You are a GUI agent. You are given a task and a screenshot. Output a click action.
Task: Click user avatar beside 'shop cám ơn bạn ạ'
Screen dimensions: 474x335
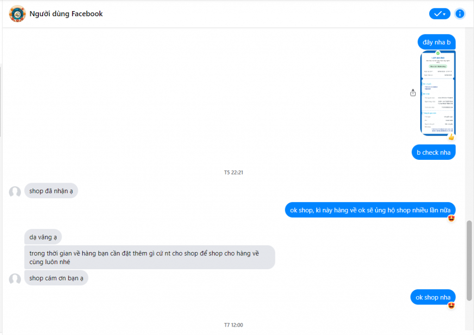pos(15,279)
